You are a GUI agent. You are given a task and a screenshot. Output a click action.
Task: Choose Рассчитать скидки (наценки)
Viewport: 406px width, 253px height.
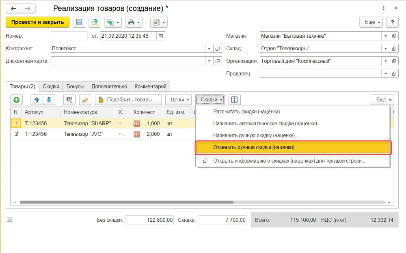(293, 112)
